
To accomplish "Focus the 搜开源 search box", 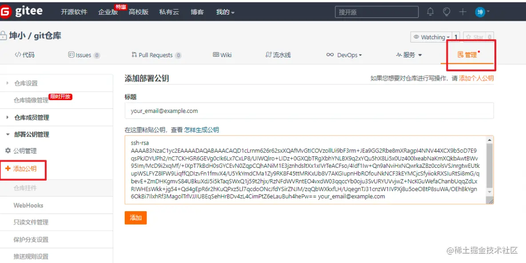I will tap(377, 12).
